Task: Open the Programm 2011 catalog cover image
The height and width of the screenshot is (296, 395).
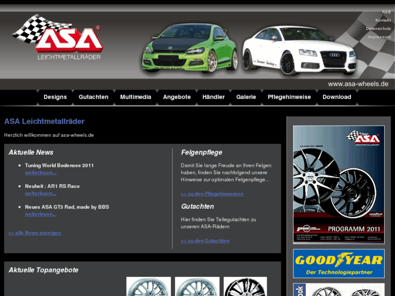Action: (x=339, y=185)
